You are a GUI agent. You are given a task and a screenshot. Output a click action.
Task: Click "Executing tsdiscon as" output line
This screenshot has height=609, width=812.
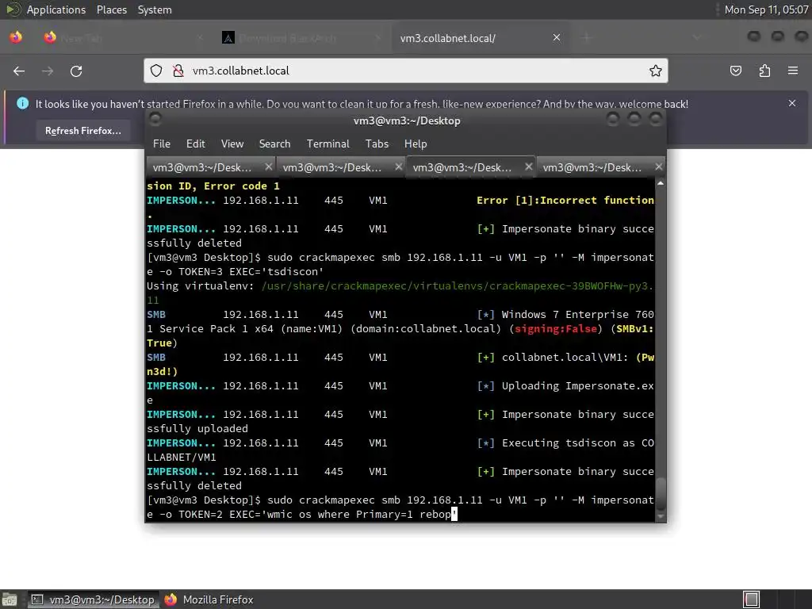point(566,443)
